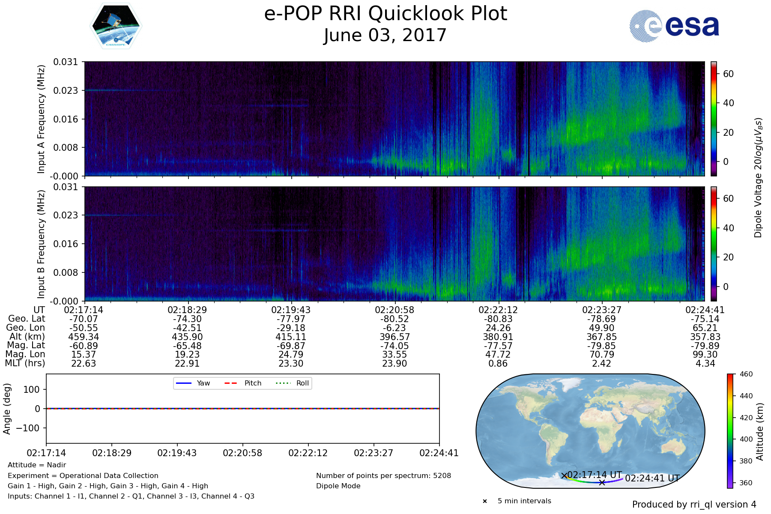Viewport: 771px width, 514px height.
Task: Click the blue Yaw line legend sample
Action: tap(183, 383)
